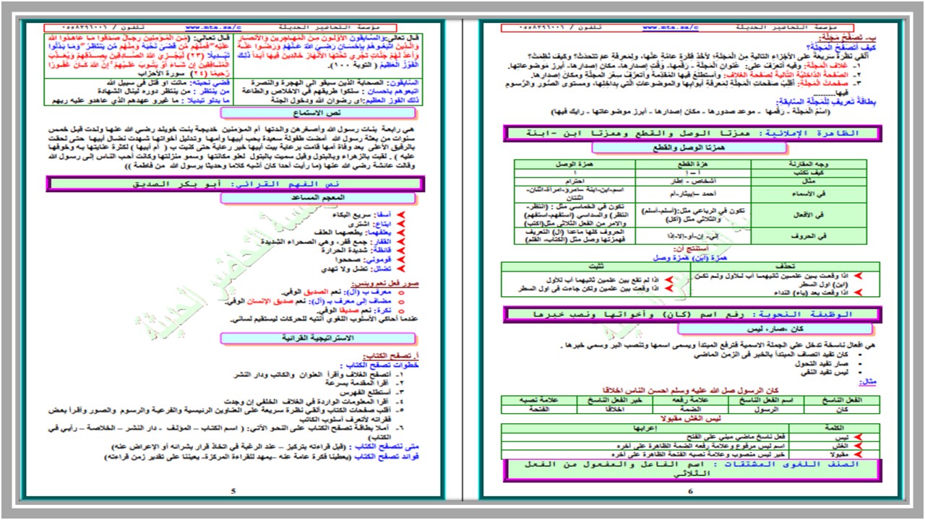
Task: Click the banner 'الوظيفة النحوية: رفع اسم (كان)'
Action: pos(692,314)
